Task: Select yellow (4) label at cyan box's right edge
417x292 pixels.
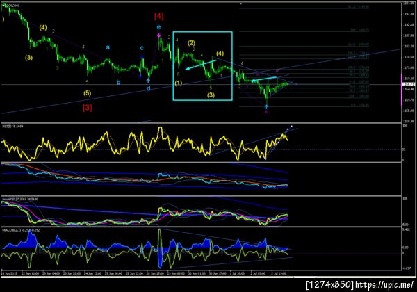Action: (220, 54)
